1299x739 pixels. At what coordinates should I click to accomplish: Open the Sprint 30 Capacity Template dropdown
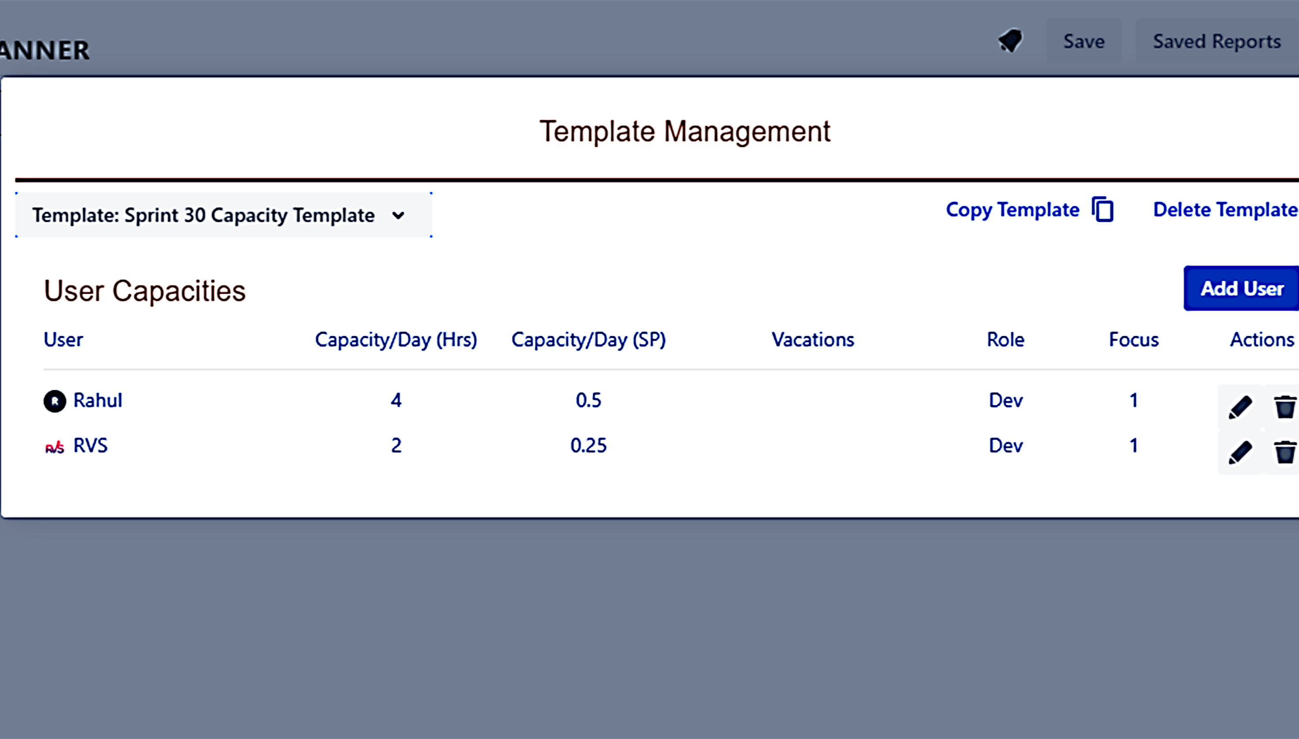click(x=203, y=215)
